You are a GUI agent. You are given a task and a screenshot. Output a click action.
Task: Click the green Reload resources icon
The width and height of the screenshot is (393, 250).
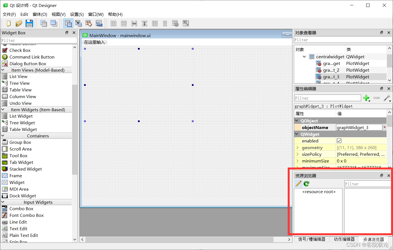point(306,184)
